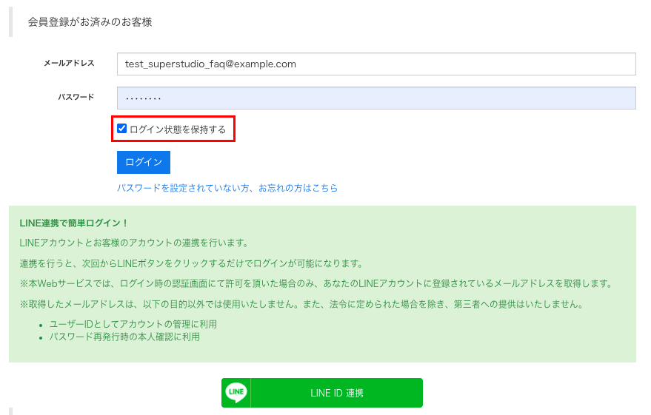Click the 会員登録がお済みのお客様 heading
The width and height of the screenshot is (651, 415).
[90, 22]
